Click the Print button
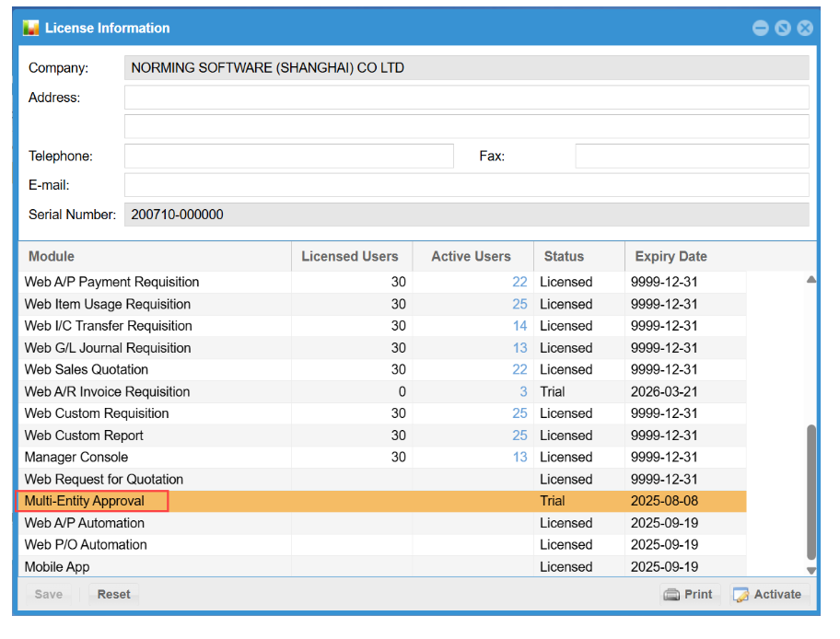Viewport: 840px width, 639px height. pyautogui.click(x=689, y=594)
